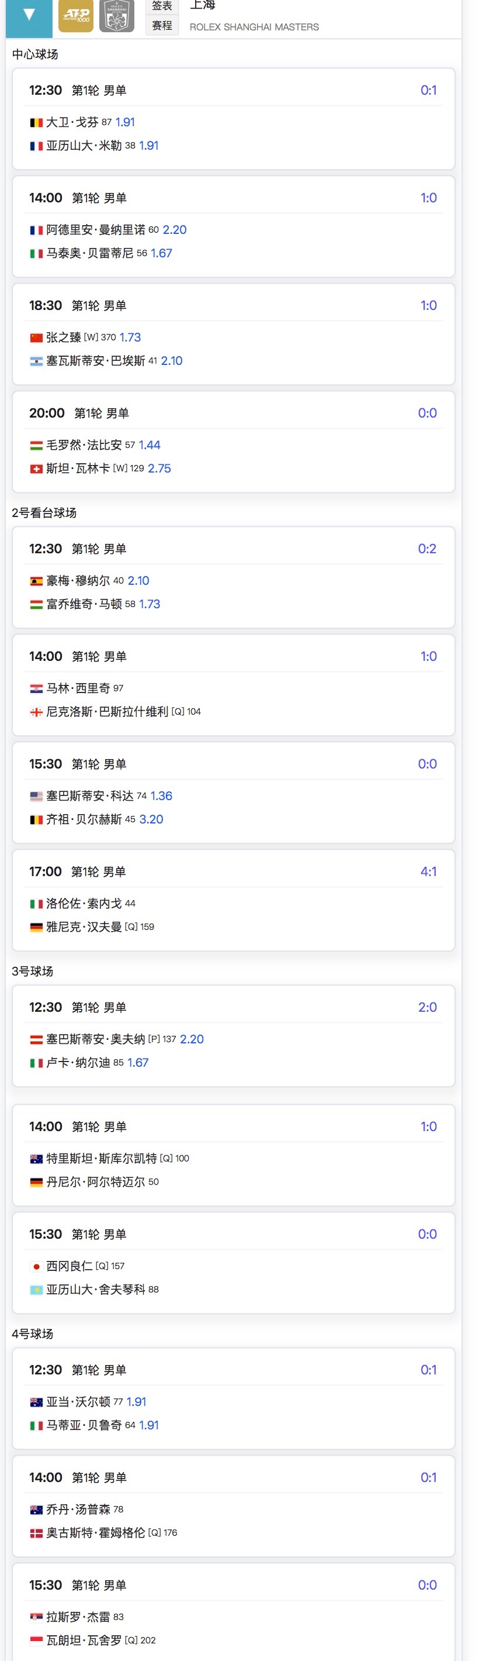Open the ROLEX SHANGHAI MASTERS title link

coord(254,27)
